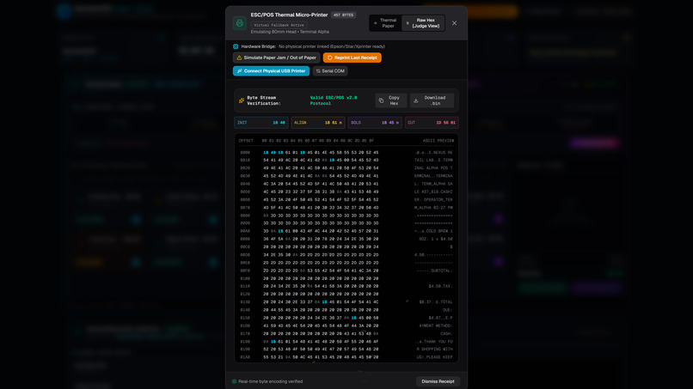Select hex row at offset 0020
The height and width of the screenshot is (389, 693).
tap(346, 168)
